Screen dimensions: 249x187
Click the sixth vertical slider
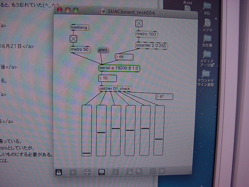[159, 130]
